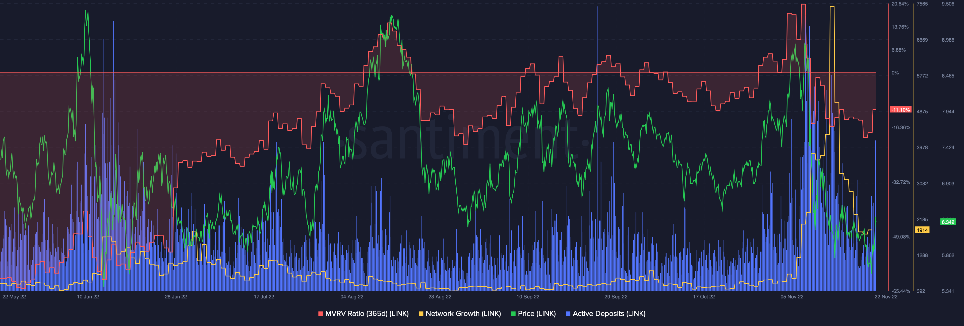Toggle the Active Deposits (LINK) legend label
This screenshot has height=326, width=964.
click(609, 314)
